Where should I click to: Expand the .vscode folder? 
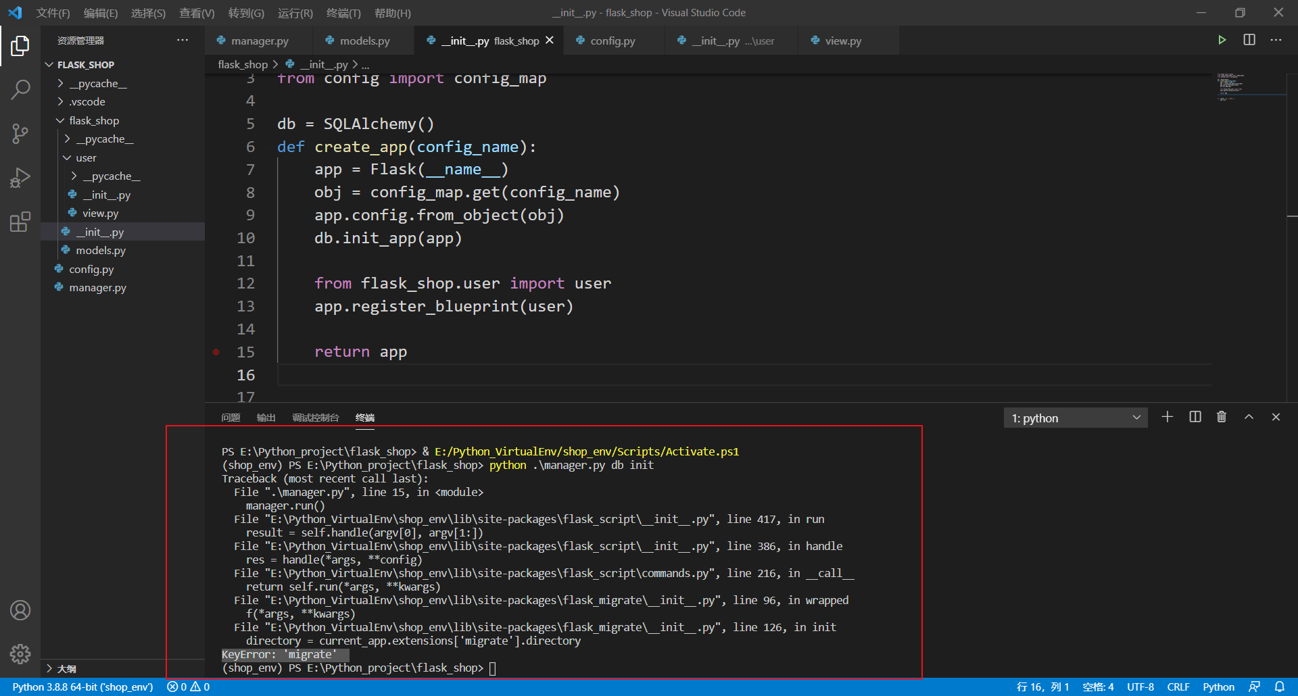pos(60,101)
